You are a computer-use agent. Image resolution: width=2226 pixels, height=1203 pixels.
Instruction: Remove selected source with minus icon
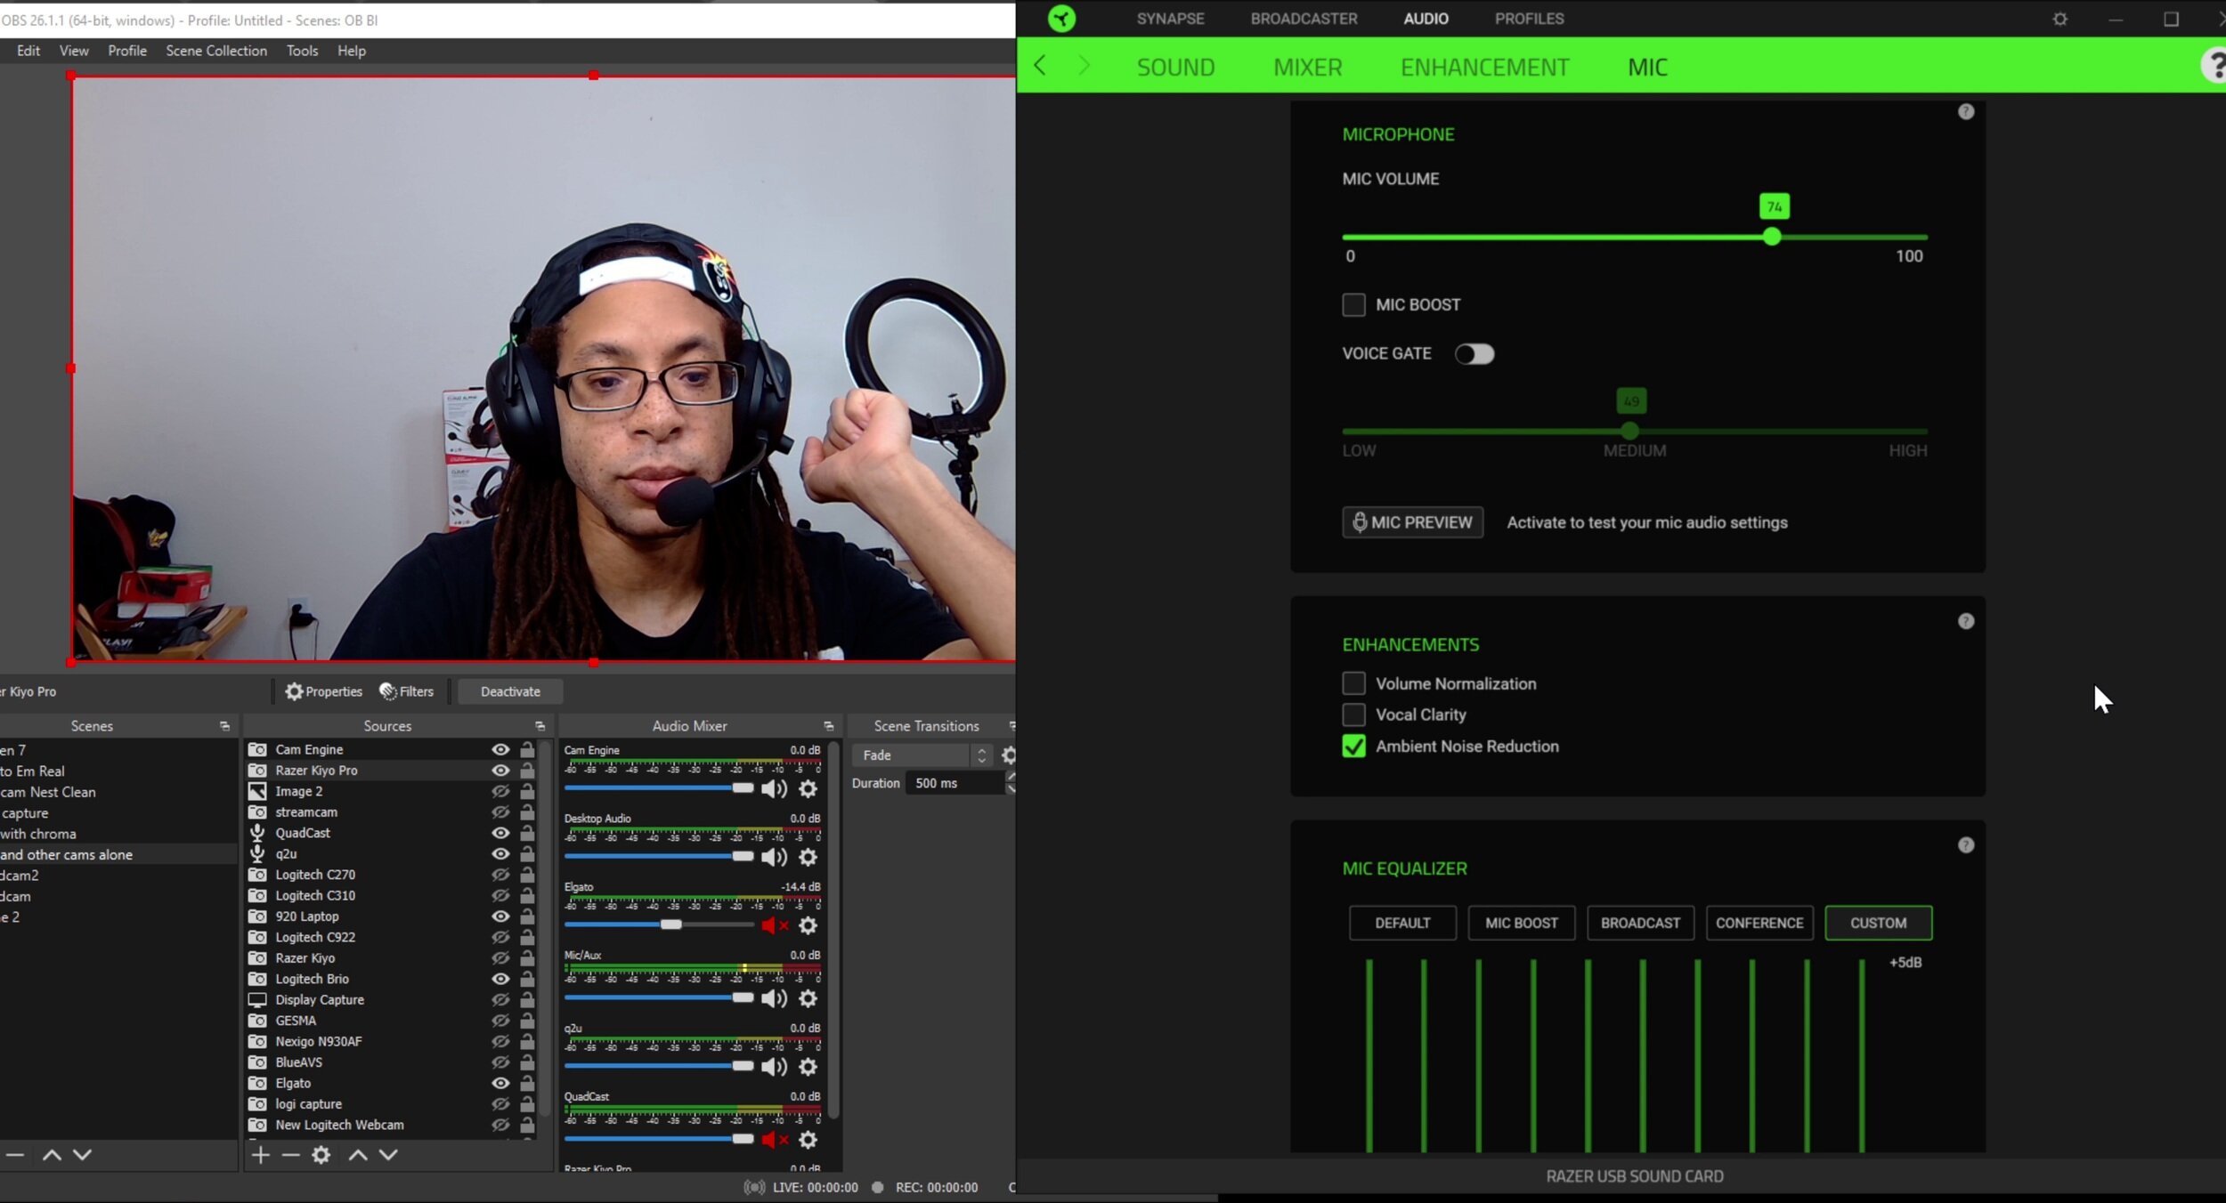(290, 1156)
